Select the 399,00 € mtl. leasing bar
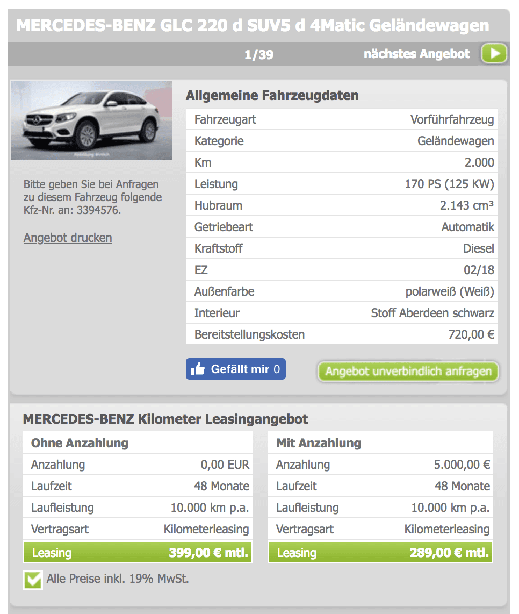This screenshot has height=614, width=519. click(x=138, y=553)
